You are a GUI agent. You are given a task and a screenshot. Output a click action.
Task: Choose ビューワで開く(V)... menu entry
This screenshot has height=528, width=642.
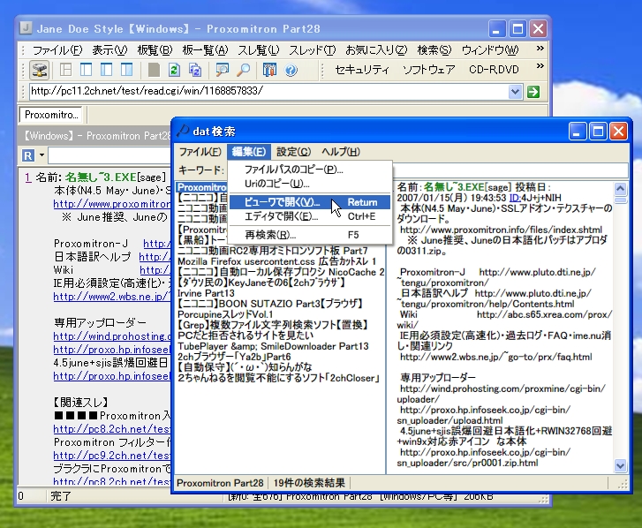[310, 202]
